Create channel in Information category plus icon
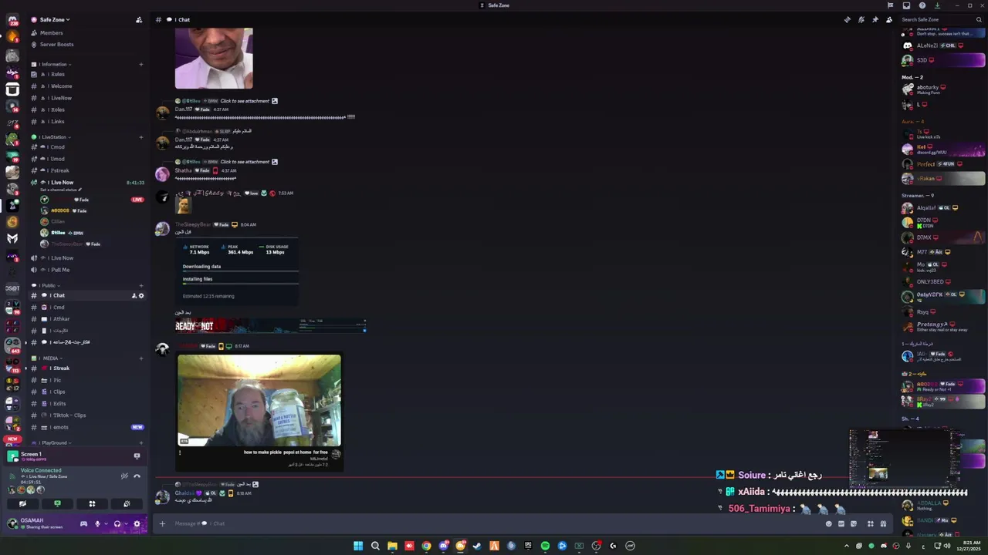Screen dimensions: 988x555 pyautogui.click(x=140, y=64)
